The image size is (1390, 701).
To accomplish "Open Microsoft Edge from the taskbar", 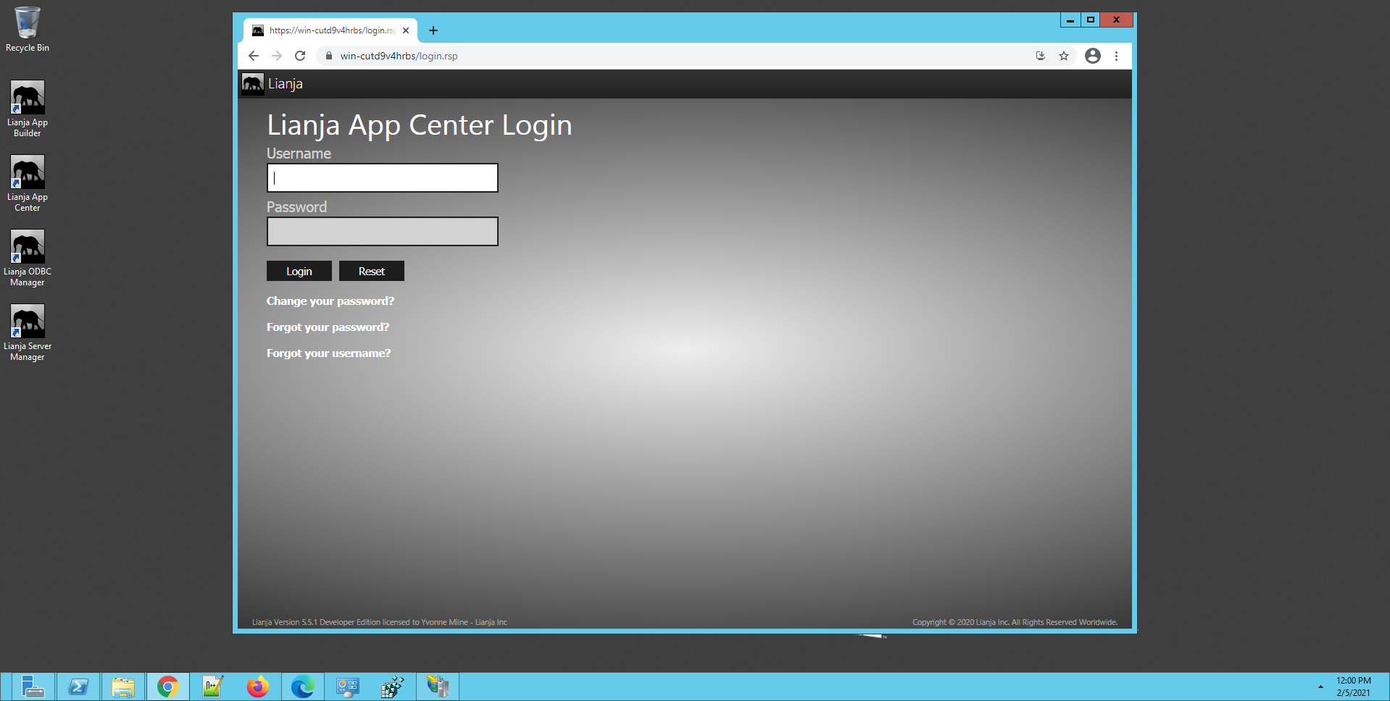I will (302, 686).
